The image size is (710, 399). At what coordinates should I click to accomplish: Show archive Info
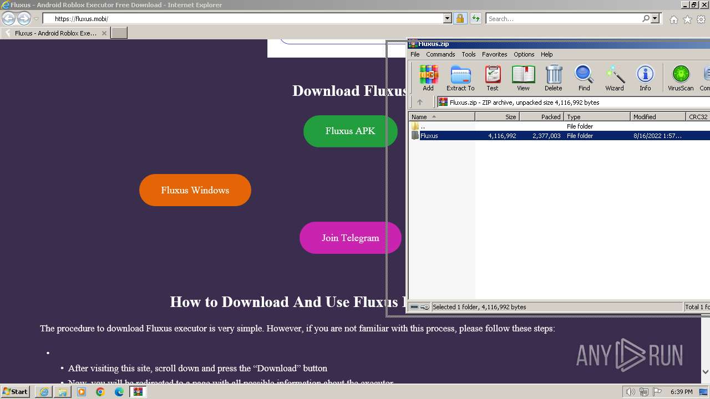645,78
